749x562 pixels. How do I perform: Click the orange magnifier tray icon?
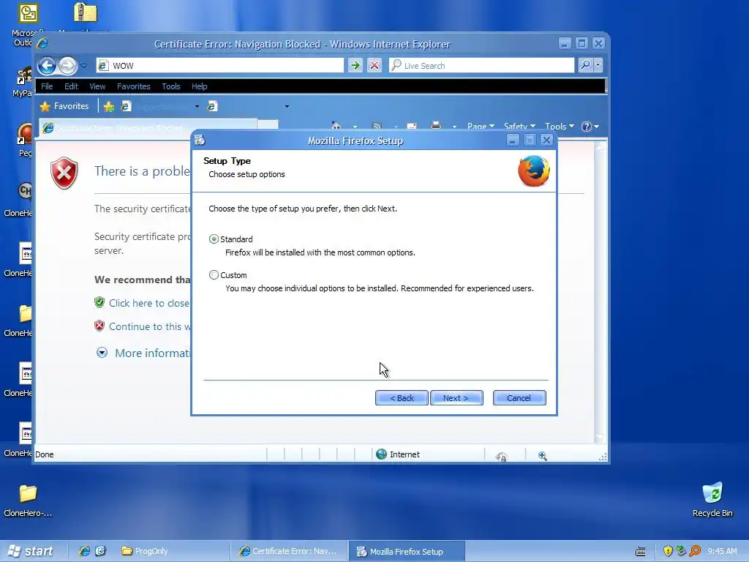[x=695, y=552]
